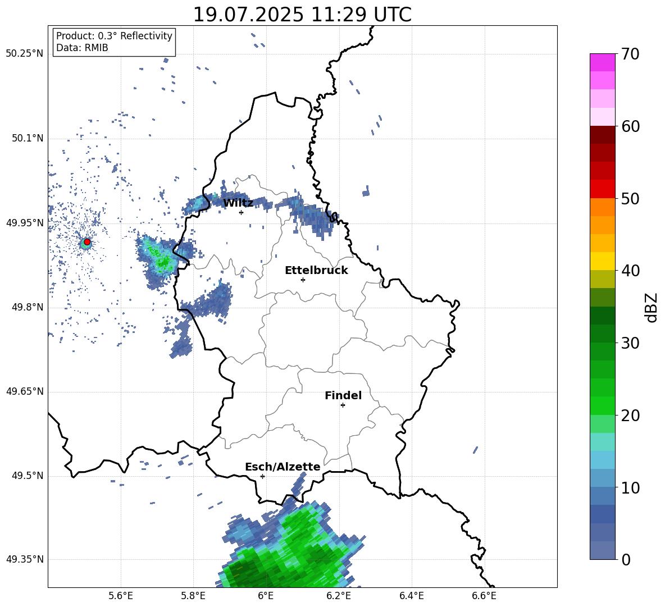Click the colorbar tick label 50
Screen dimensions: 665x607
[x=630, y=198]
